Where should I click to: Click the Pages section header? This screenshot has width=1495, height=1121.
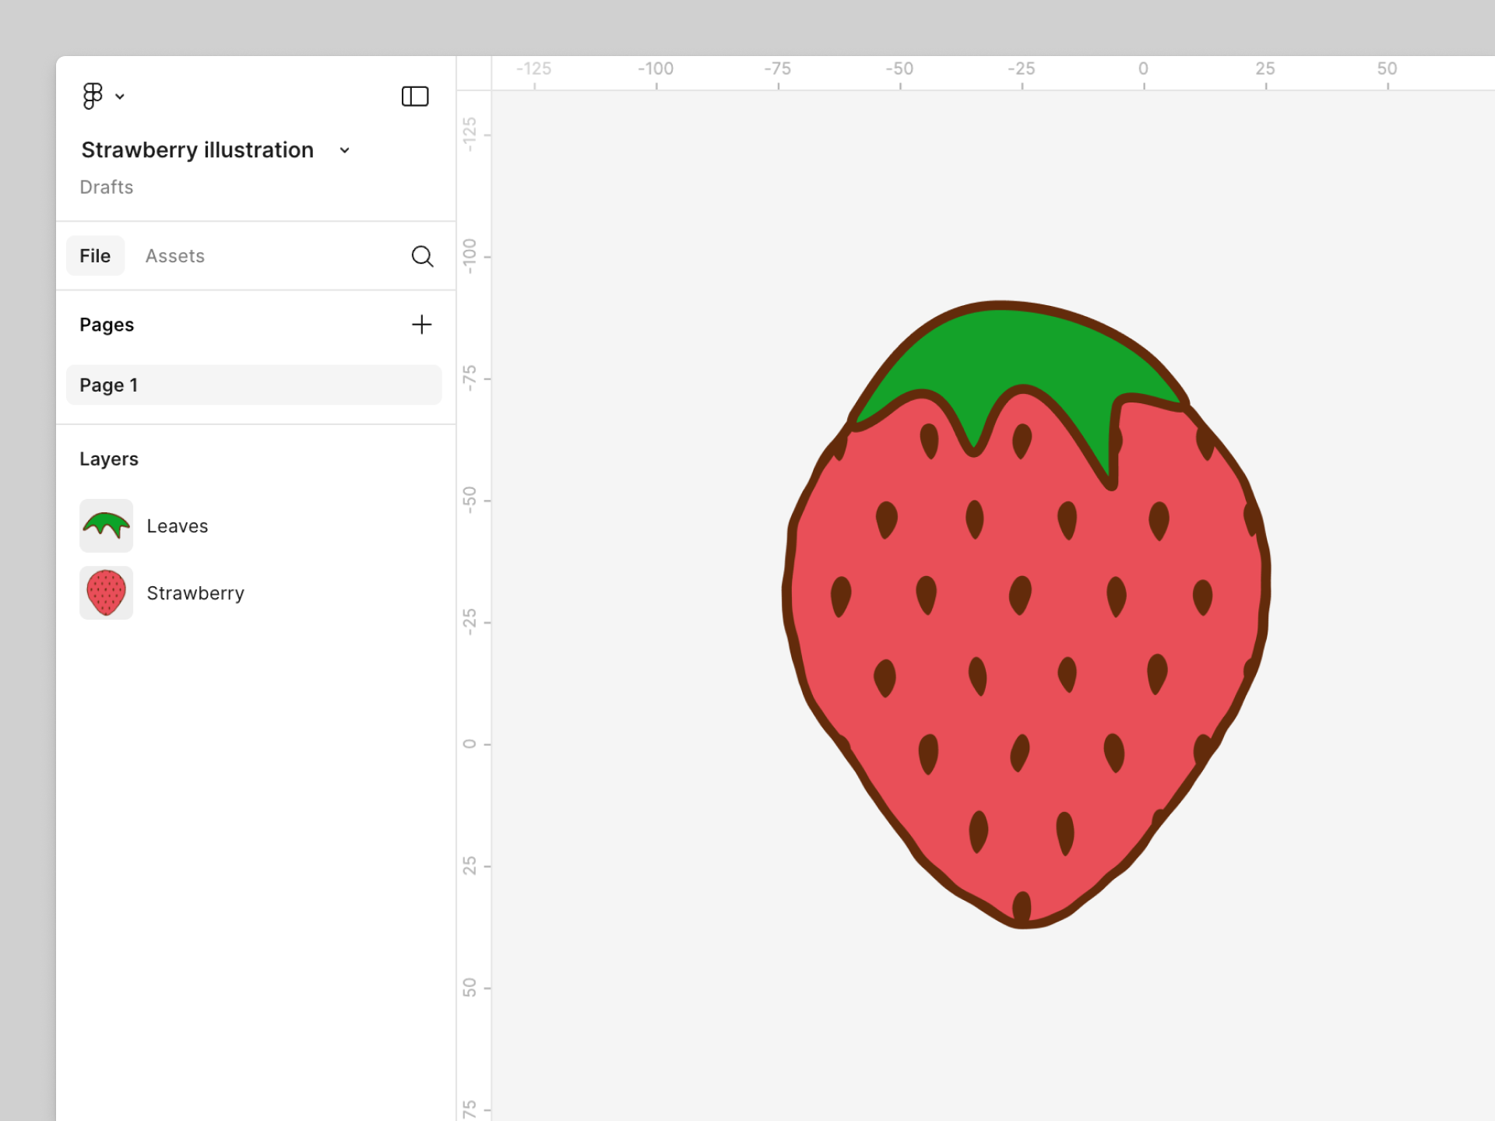coord(107,325)
